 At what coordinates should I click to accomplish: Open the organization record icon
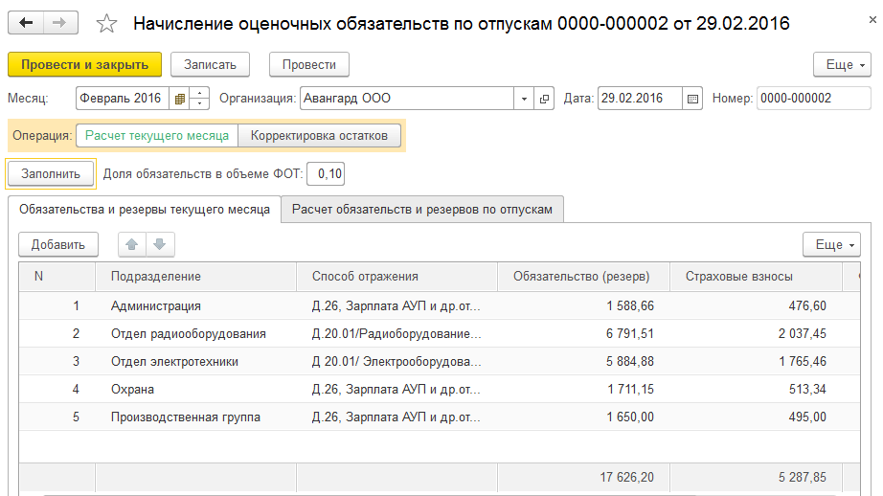[x=545, y=99]
